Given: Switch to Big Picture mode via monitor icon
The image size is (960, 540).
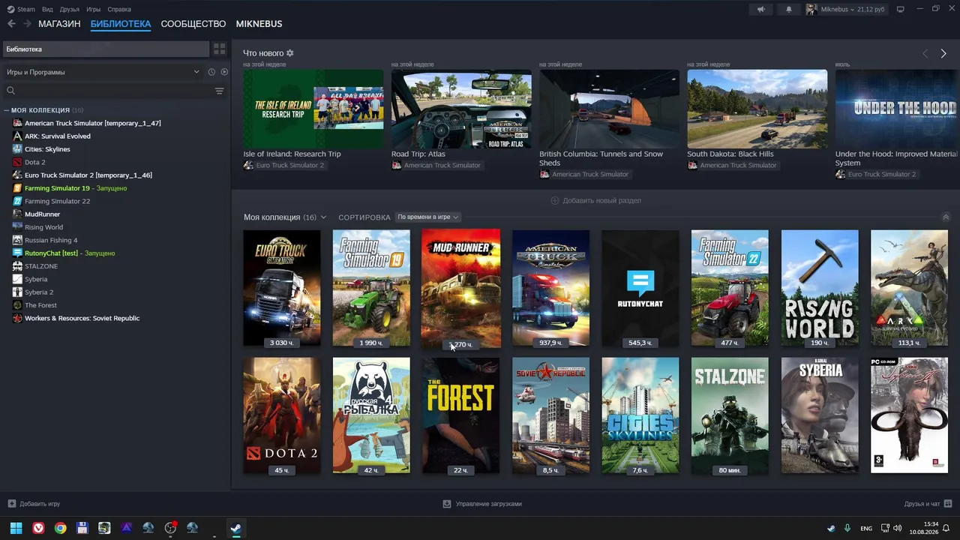Looking at the screenshot, I should click(900, 9).
